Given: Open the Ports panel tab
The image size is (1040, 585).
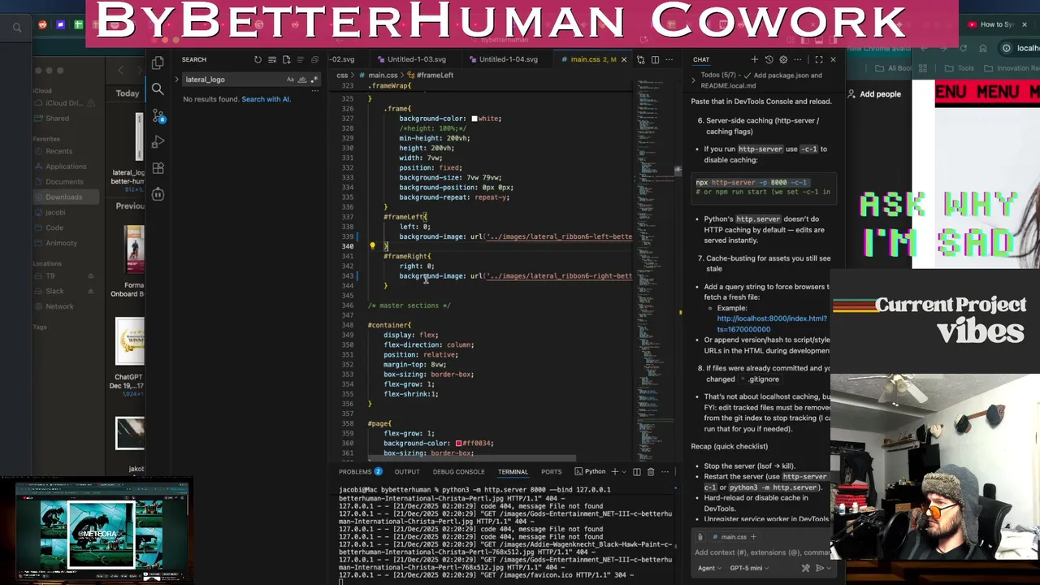Looking at the screenshot, I should (551, 472).
